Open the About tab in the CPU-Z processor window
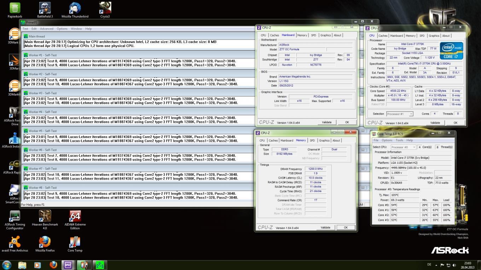 (x=446, y=36)
